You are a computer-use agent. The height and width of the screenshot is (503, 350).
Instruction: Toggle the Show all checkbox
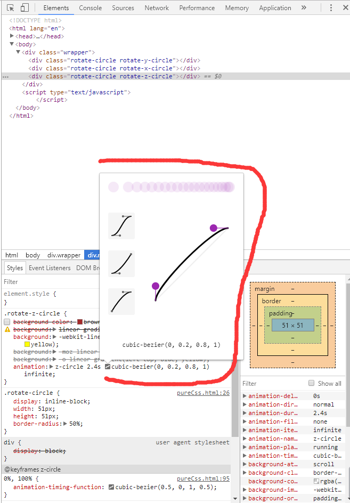click(311, 383)
